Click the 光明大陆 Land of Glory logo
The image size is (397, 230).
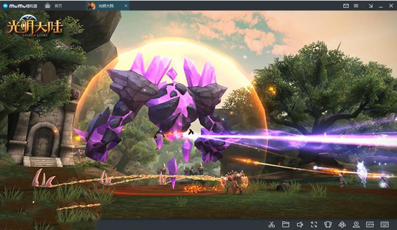coord(35,27)
